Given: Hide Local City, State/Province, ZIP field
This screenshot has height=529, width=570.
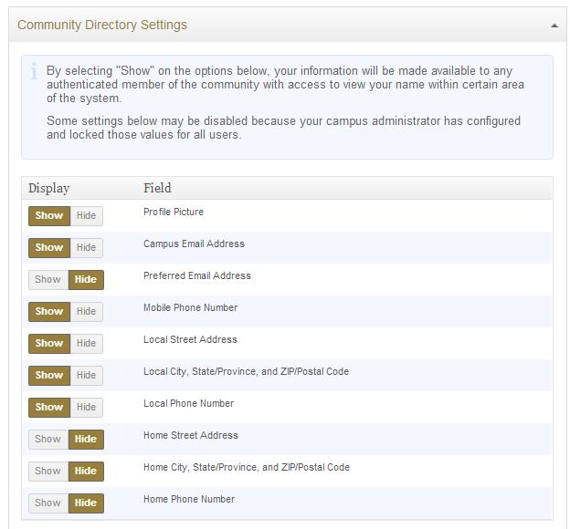Looking at the screenshot, I should (86, 376).
